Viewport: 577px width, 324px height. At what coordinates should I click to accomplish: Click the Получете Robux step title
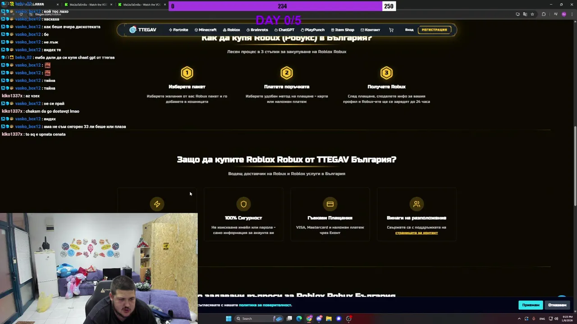click(386, 86)
